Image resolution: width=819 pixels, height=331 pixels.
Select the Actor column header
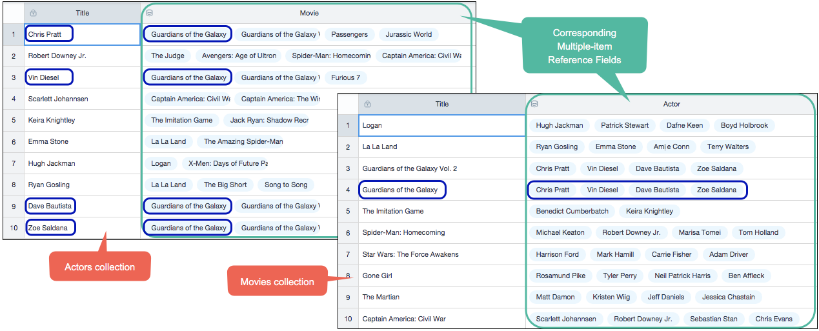click(671, 104)
